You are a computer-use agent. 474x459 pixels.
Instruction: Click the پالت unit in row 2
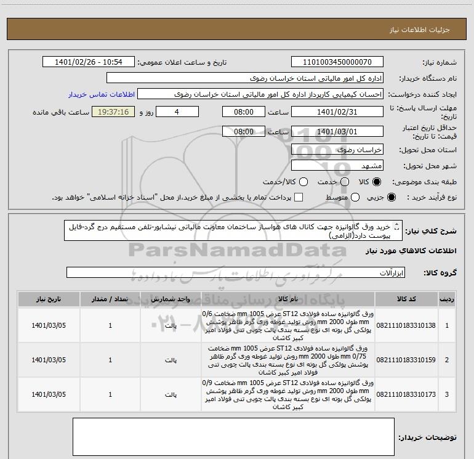point(171,360)
